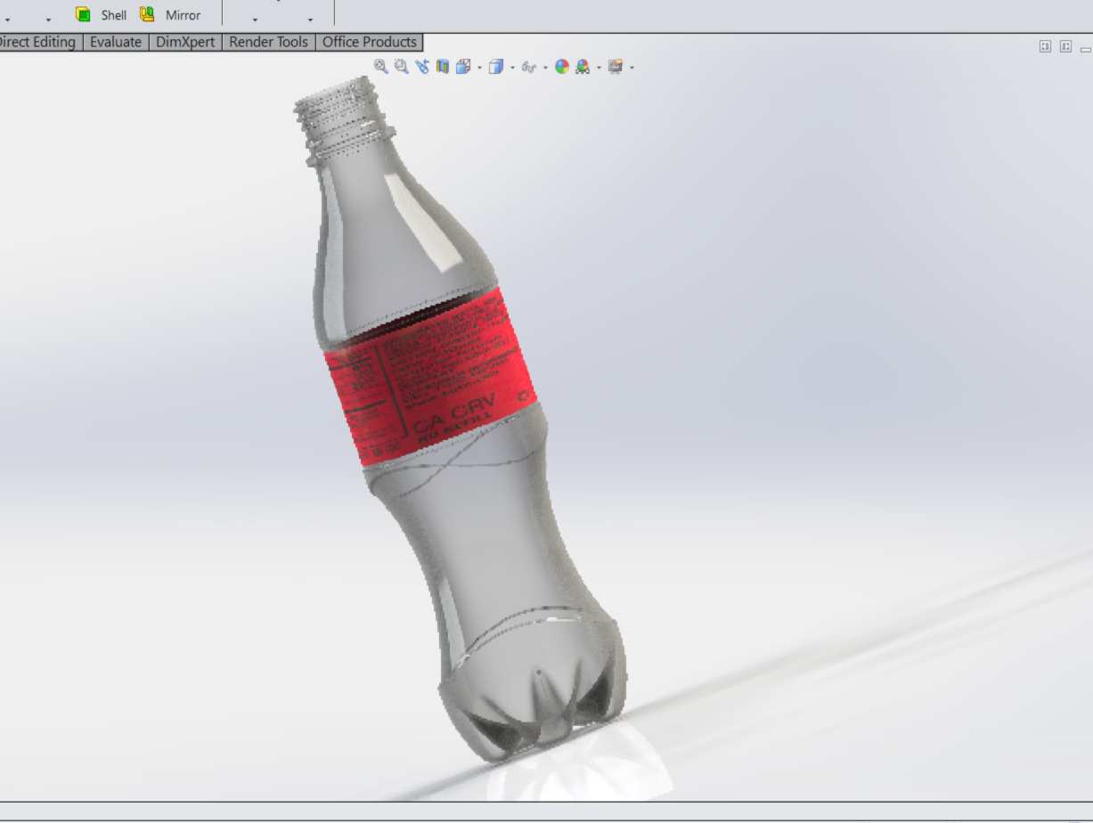Open the Edit Appearance color ball
This screenshot has height=823, width=1093.
(x=562, y=67)
